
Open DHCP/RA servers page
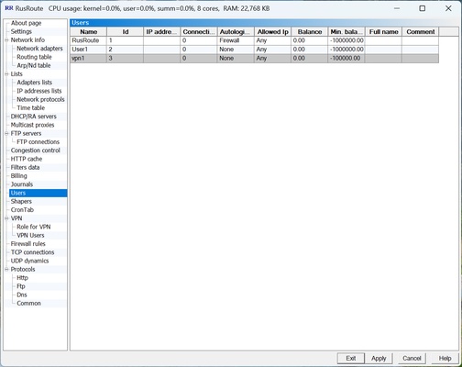(34, 117)
